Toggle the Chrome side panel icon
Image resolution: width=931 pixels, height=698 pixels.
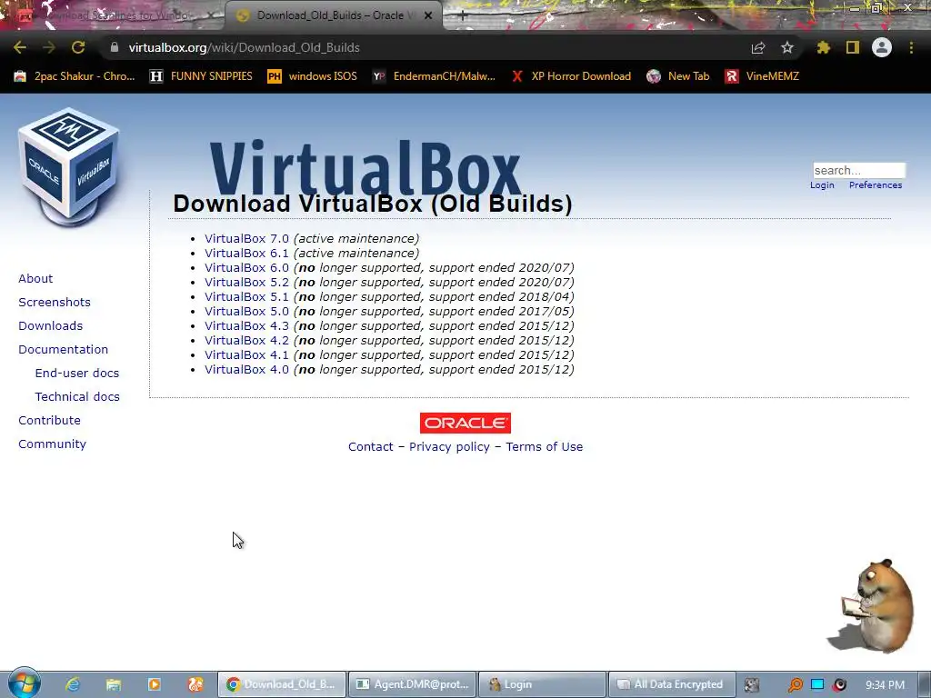tap(853, 47)
